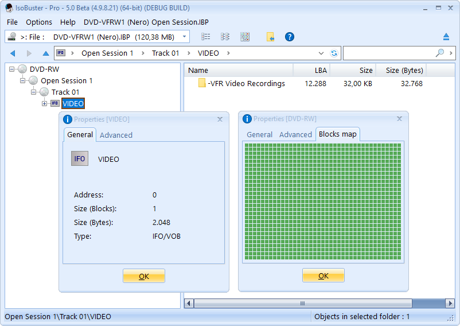Select Open Session 1 label in tree

(67, 81)
